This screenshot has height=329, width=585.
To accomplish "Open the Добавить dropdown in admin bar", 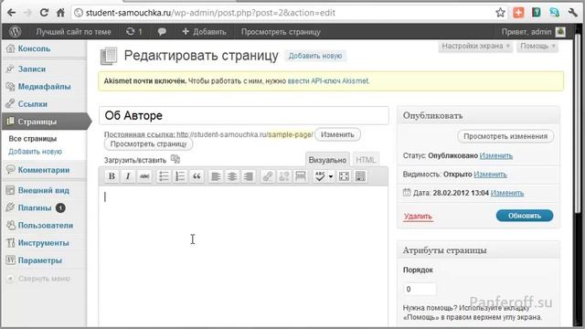I will (204, 32).
